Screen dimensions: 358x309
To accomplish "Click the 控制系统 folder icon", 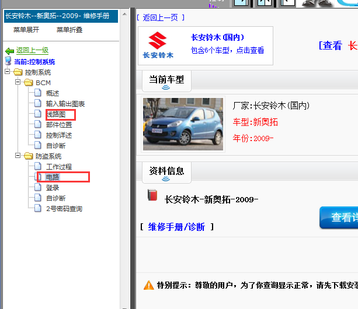I will coord(18,72).
